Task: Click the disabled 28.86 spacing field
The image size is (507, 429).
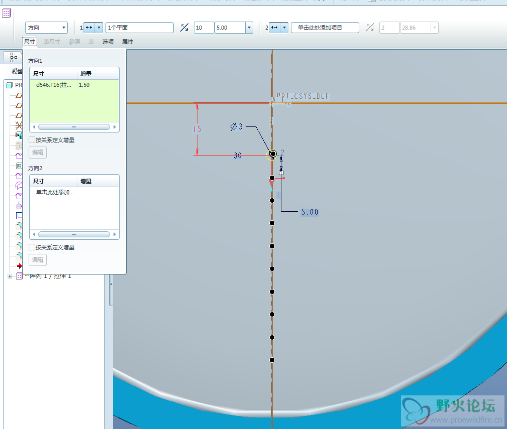Action: (x=416, y=28)
